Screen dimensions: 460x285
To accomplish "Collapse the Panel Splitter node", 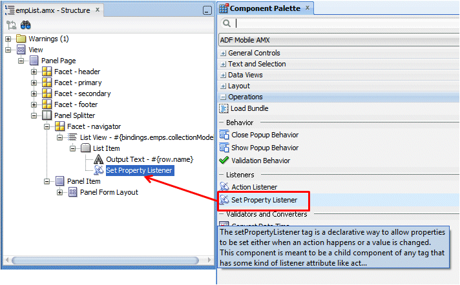I will click(34, 115).
